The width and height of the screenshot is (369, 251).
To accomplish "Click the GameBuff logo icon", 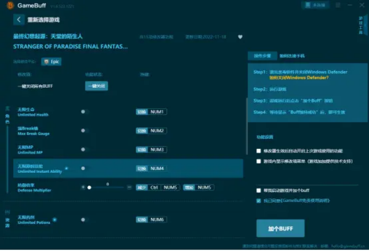I will tap(10, 5).
